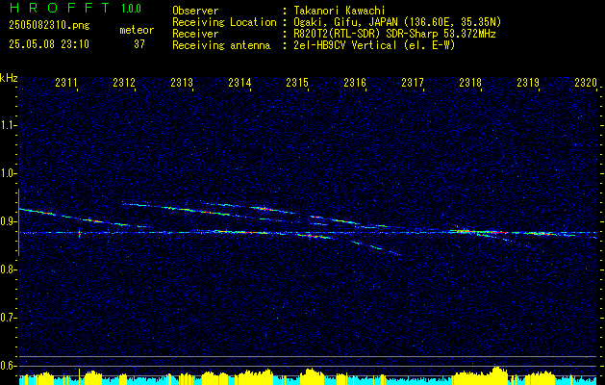
Task: Click the 0.7 kHz frequency label
Action: [8, 318]
